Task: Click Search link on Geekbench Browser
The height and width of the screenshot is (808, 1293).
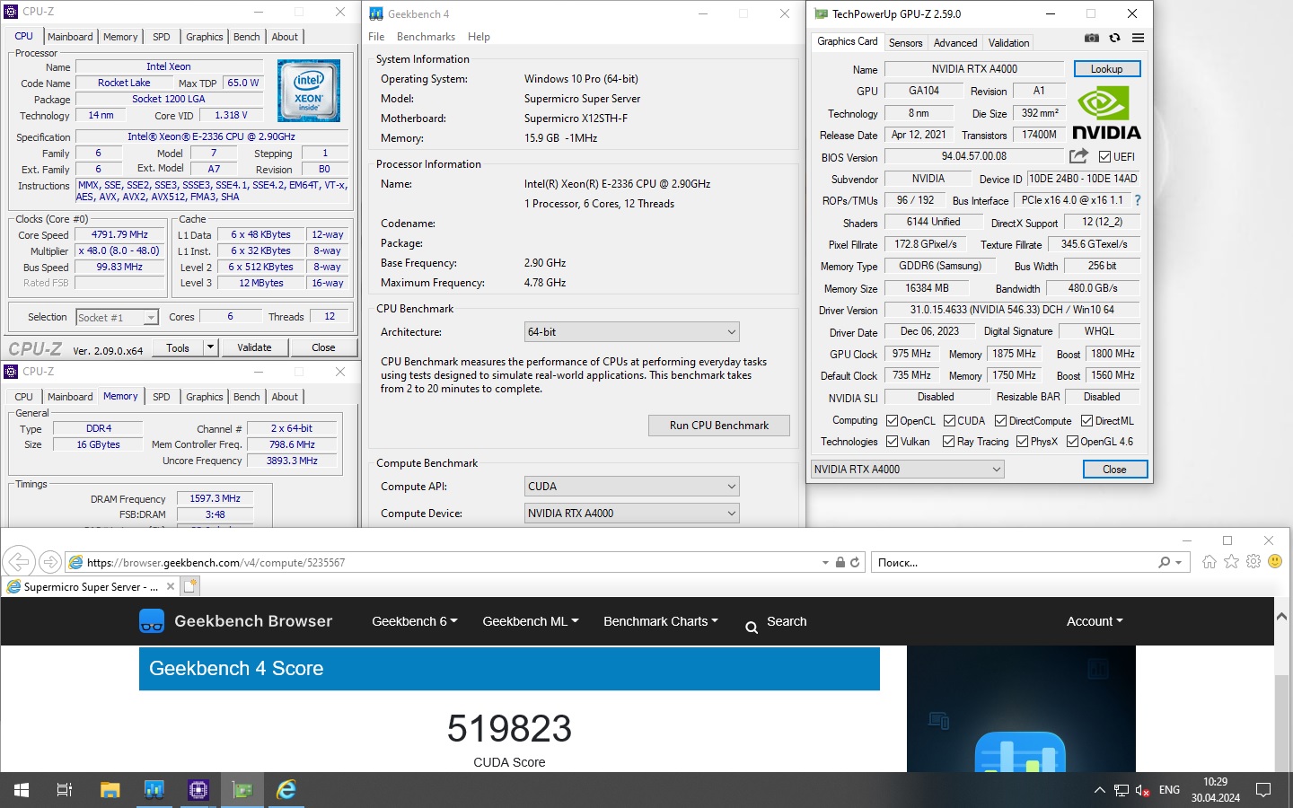Action: coord(776,622)
